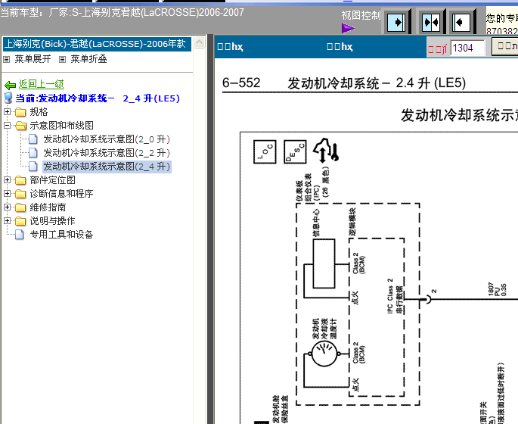The width and height of the screenshot is (518, 424).
Task: Click the purple arrow under 视图控制
Action: point(348,28)
